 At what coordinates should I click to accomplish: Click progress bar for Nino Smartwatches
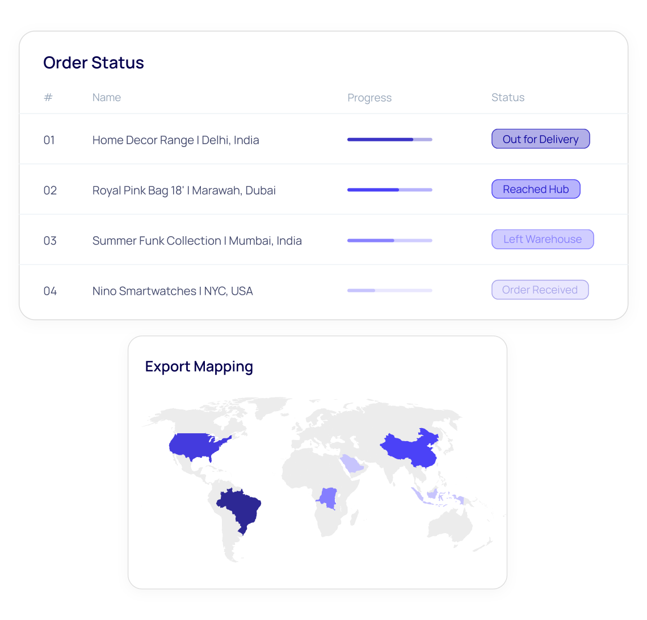389,291
